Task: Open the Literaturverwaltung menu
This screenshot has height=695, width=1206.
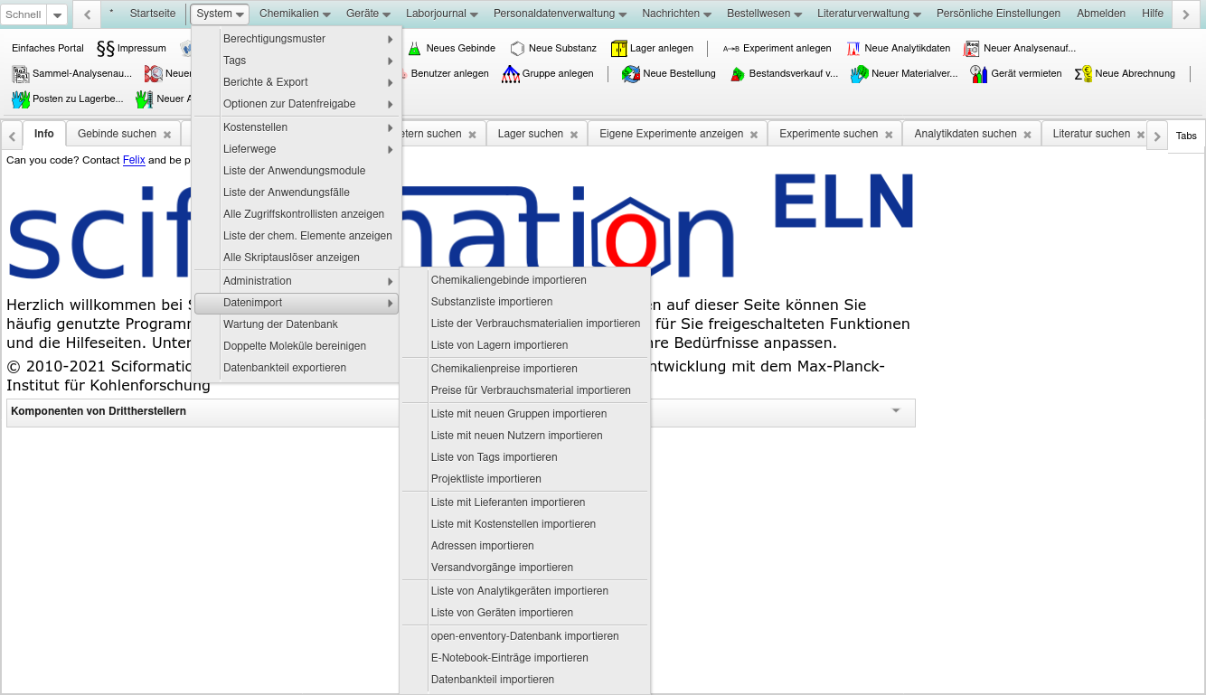Action: click(x=869, y=14)
